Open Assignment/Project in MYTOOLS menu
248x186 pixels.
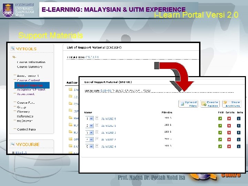[x=31, y=90]
